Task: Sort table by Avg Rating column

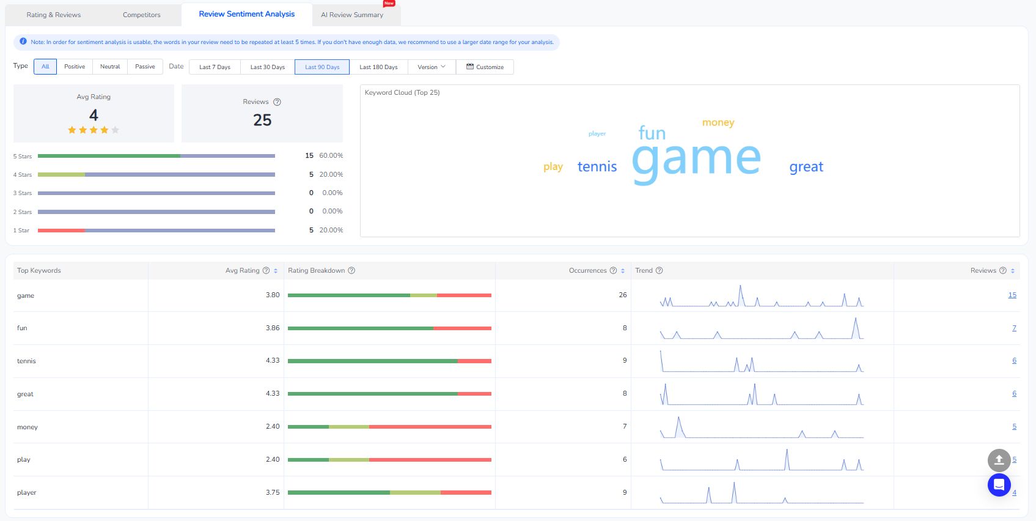Action: pos(276,271)
